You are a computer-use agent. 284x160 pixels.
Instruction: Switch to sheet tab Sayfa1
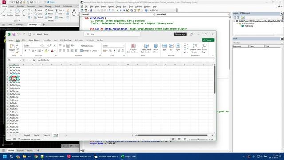pos(27,135)
